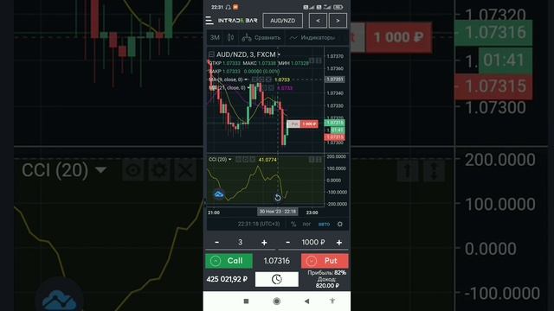Viewport: 554px width, 311px height.
Task: Open the time zone menu at 22:31:18 (UTC+3)
Action: (259, 225)
